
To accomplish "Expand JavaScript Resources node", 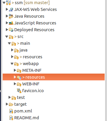I will click(x=7, y=23).
